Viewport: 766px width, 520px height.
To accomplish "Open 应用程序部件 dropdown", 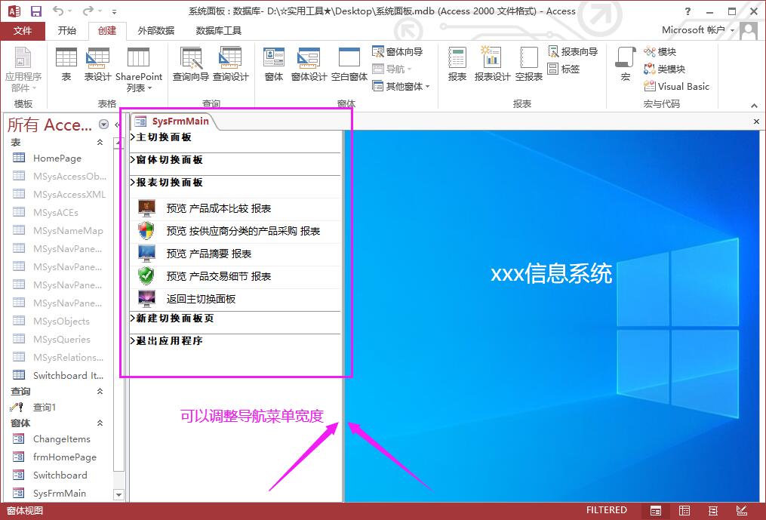I will click(x=23, y=69).
